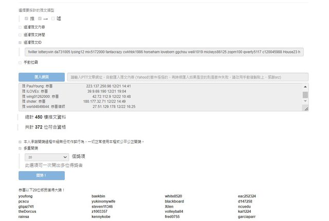Enable the 過濾推文內容 filter checkbox

coord(20,27)
